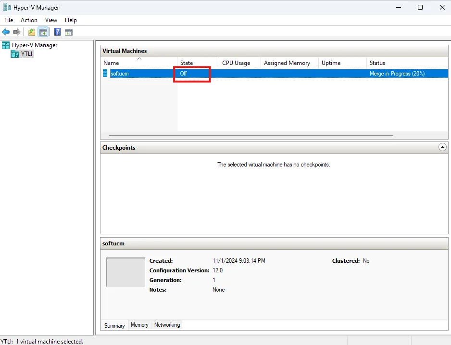Screen dimensions: 451x345
Task: Click the softucm virtual machine row icon
Action: click(x=105, y=73)
